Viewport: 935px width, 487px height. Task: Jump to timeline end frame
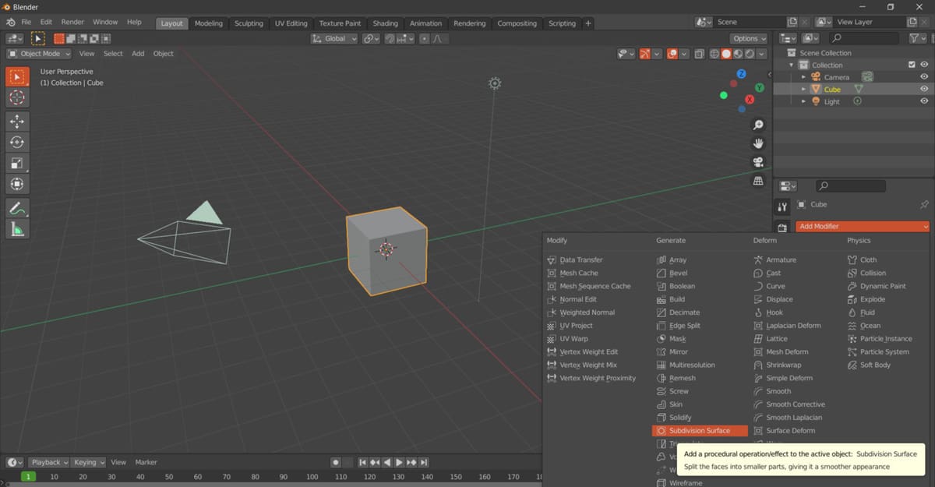[x=424, y=462]
